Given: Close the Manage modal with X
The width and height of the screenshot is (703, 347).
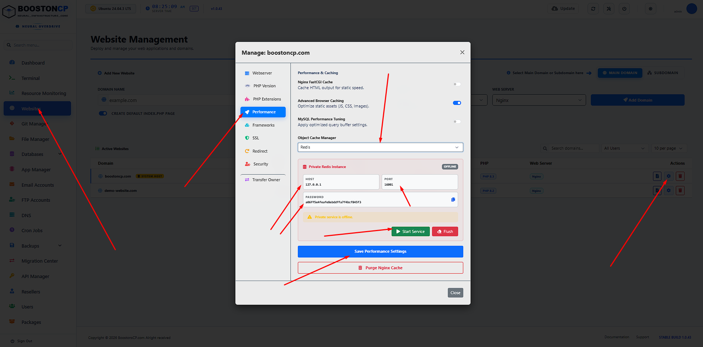Looking at the screenshot, I should point(462,52).
